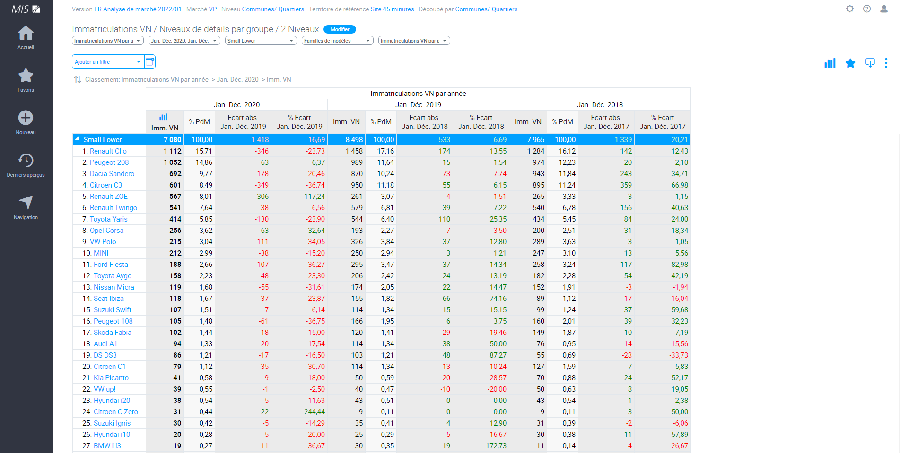Click the export download icon
Viewport: 900px width, 453px height.
pos(870,63)
